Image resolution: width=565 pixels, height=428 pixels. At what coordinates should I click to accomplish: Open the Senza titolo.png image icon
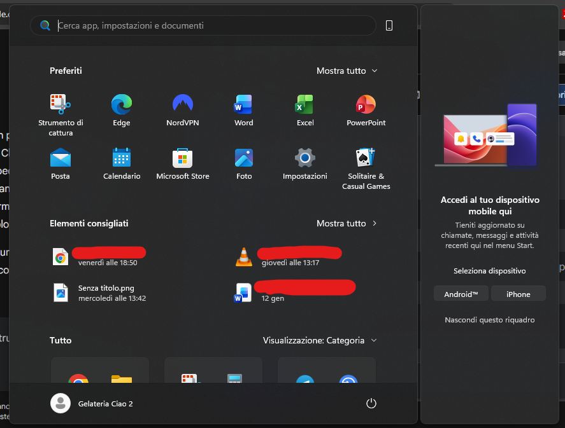61,293
